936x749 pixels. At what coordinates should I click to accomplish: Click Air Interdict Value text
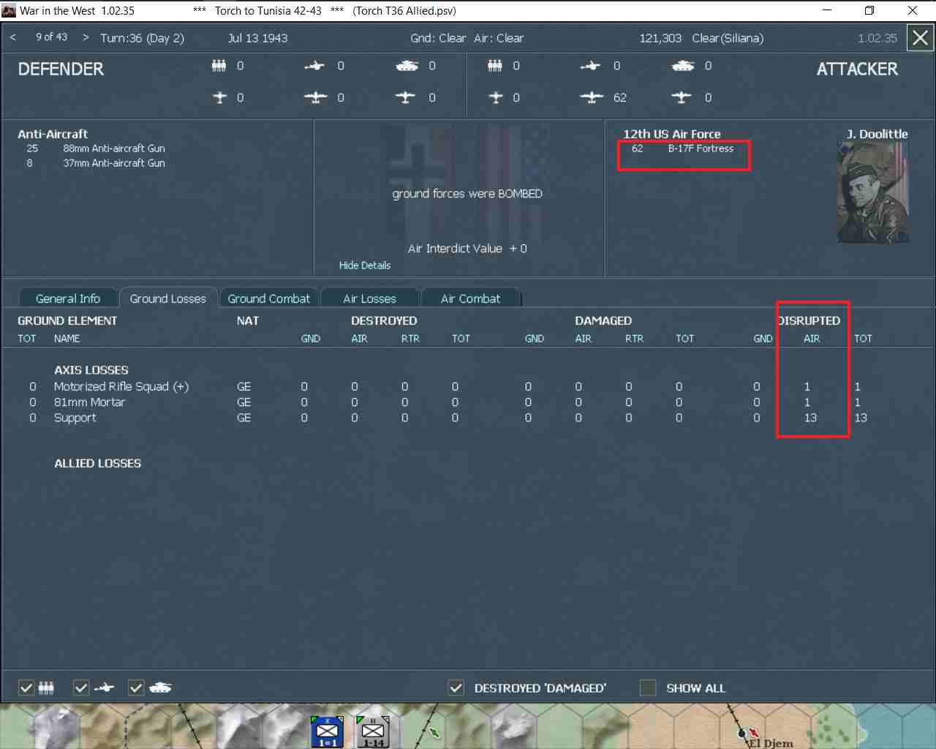[x=467, y=249]
